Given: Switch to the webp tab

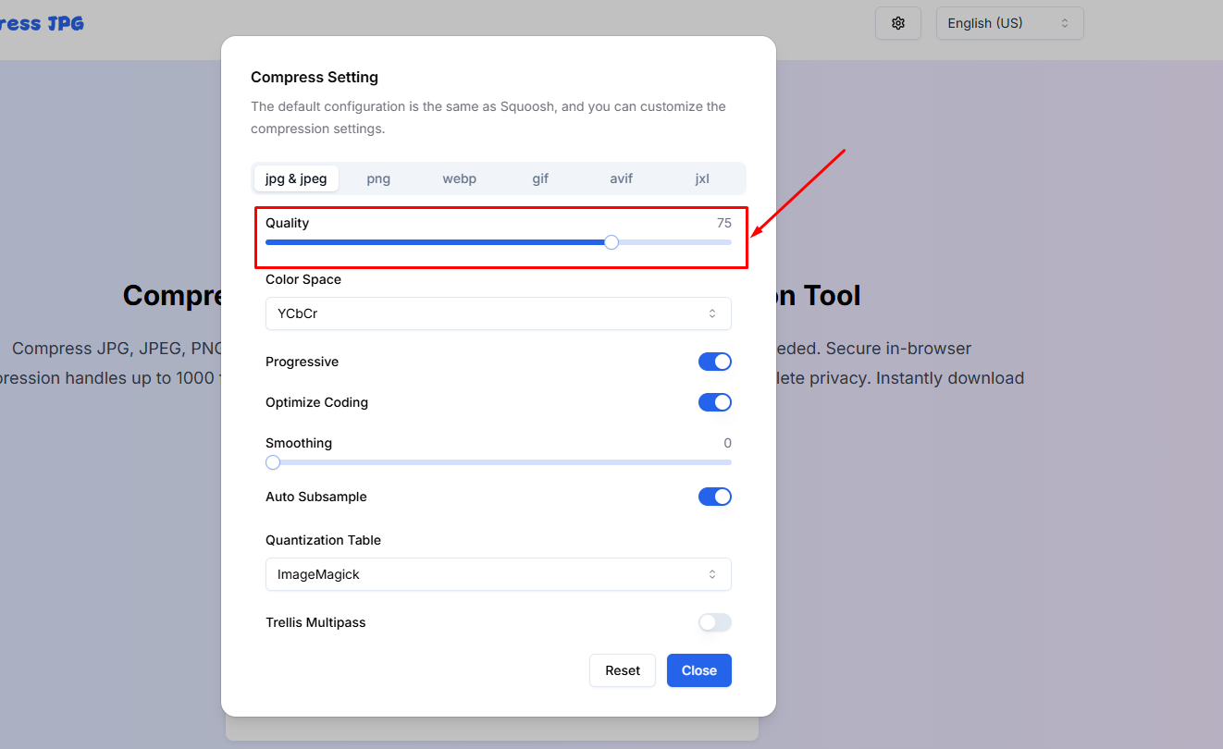Looking at the screenshot, I should coord(459,178).
